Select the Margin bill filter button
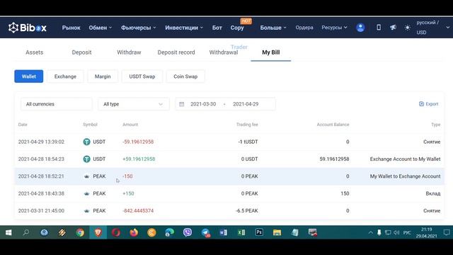453x255 pixels. tap(103, 76)
